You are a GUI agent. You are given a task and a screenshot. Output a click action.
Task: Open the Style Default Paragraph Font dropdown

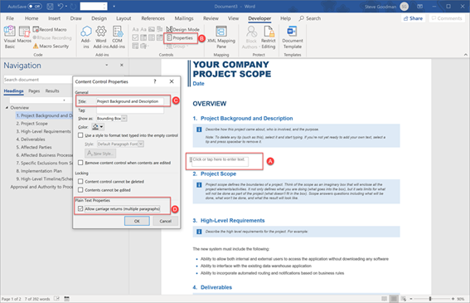click(141, 144)
